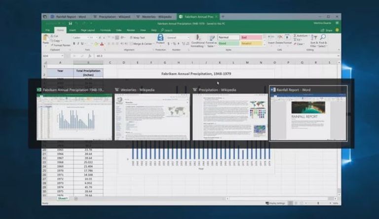Open the Page Layout ribbon tab
Screen dimensions: 379x219
(88, 30)
